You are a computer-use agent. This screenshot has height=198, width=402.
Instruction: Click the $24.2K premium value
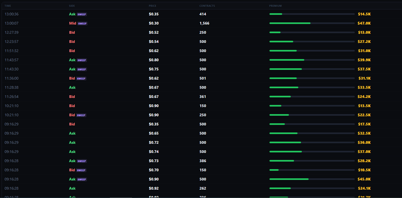click(364, 97)
